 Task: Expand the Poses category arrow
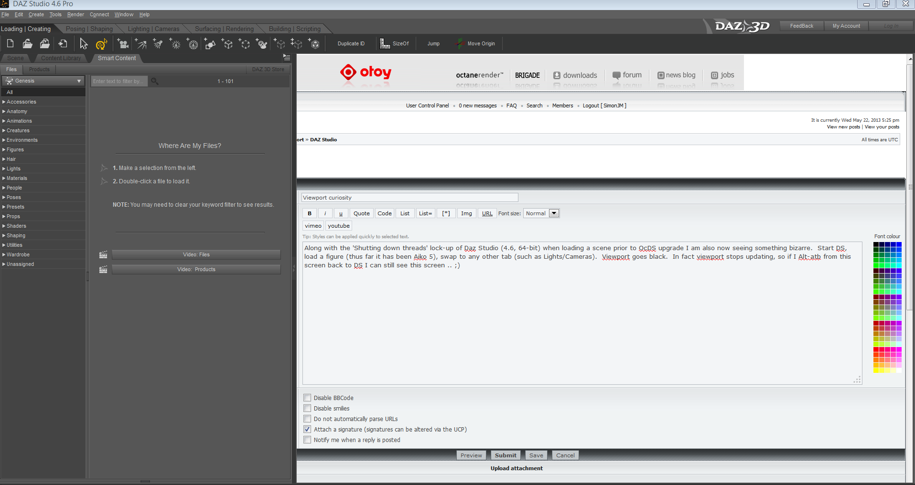pos(4,197)
